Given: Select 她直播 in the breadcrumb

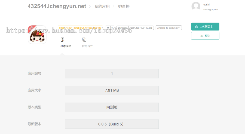Looking at the screenshot, I should click(x=124, y=7).
